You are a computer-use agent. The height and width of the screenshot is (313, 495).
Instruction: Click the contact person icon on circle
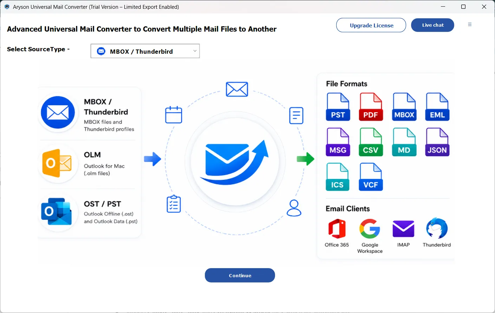pyautogui.click(x=294, y=208)
